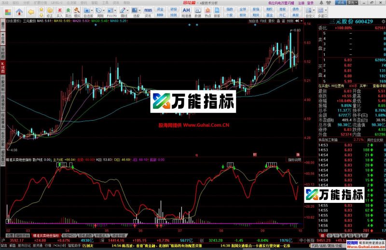The image size is (386, 250).
Task: Click the 板块 sector button
Action: tap(243, 15)
